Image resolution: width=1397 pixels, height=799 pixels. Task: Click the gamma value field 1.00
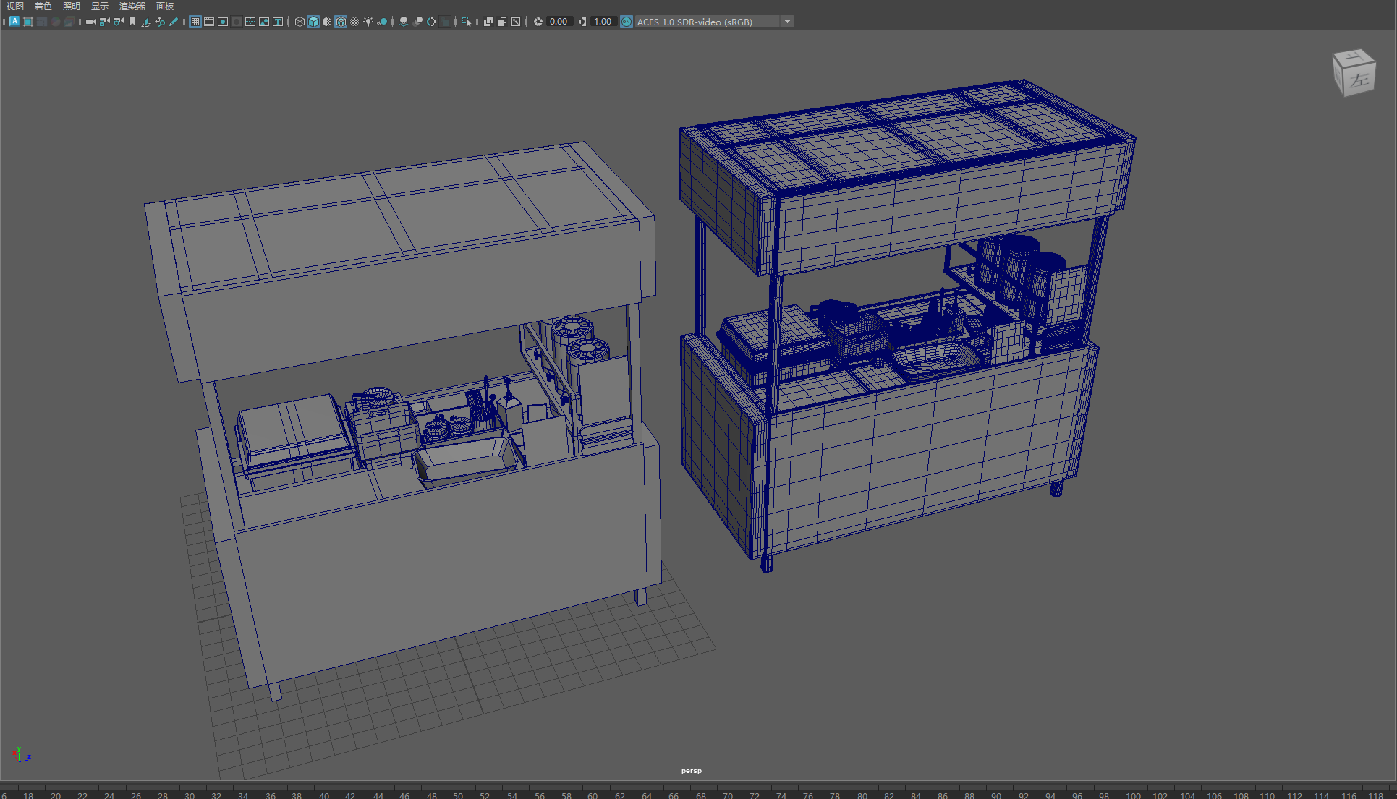click(x=603, y=22)
